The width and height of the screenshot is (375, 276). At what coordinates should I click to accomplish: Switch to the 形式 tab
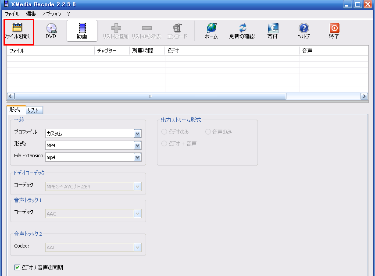[x=16, y=110]
